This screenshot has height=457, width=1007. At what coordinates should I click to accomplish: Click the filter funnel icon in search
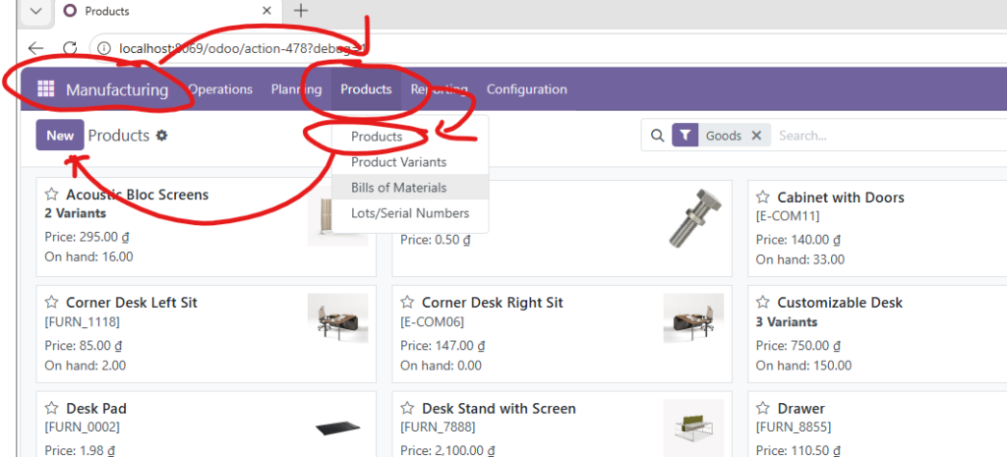click(x=685, y=136)
